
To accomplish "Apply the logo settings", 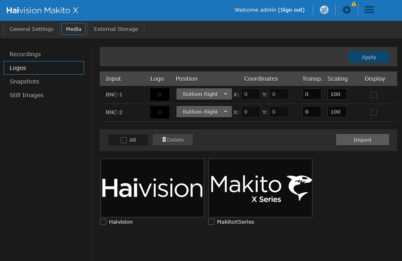I will point(369,57).
